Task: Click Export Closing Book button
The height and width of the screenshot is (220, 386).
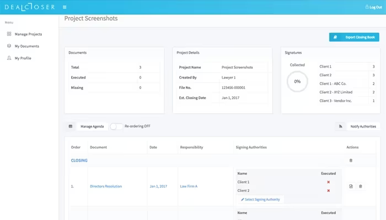Action: 354,37
